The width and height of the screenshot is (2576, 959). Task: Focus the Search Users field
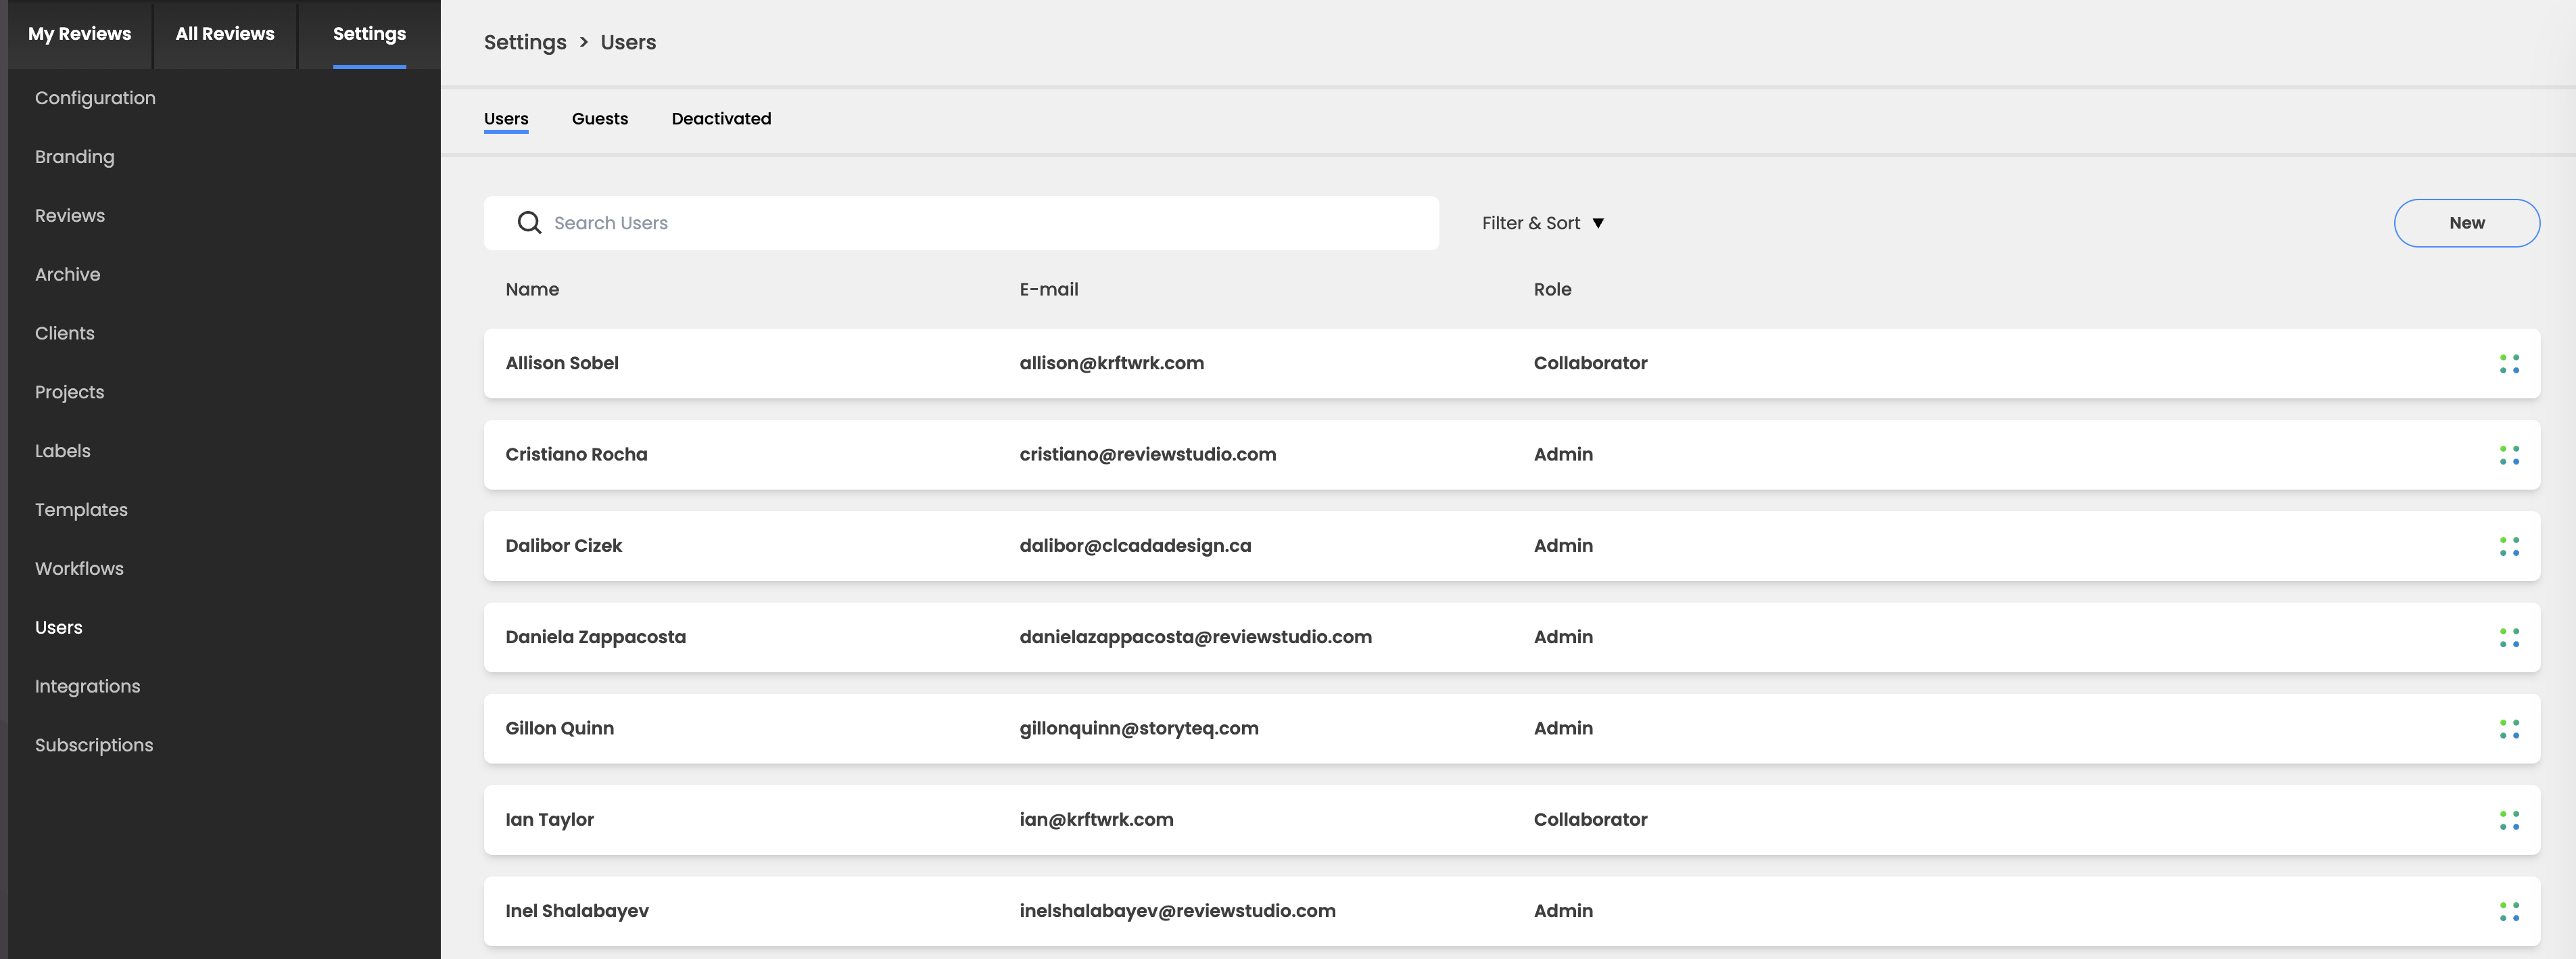coord(961,223)
